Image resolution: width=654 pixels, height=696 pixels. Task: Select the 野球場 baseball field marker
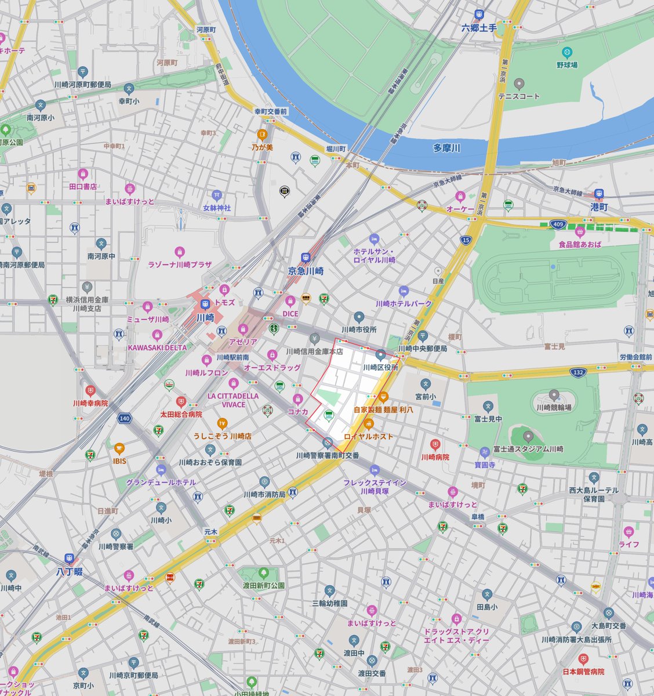(566, 52)
